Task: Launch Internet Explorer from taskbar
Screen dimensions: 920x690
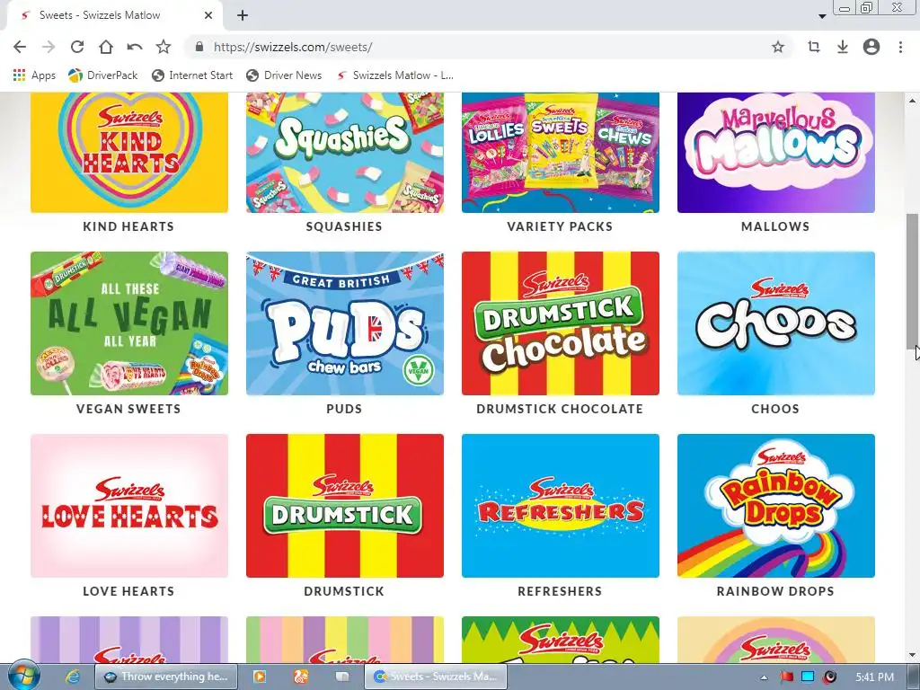Action: (73, 677)
